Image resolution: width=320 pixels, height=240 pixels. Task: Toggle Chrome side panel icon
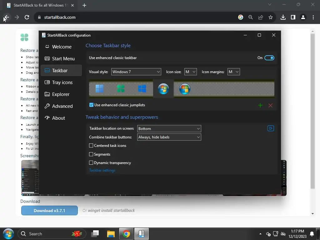click(293, 17)
